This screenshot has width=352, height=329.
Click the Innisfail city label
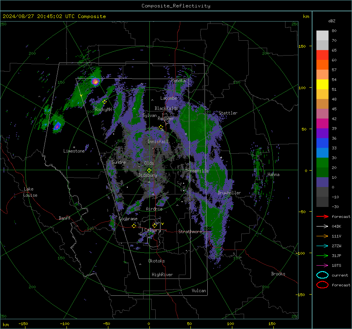pyautogui.click(x=158, y=142)
